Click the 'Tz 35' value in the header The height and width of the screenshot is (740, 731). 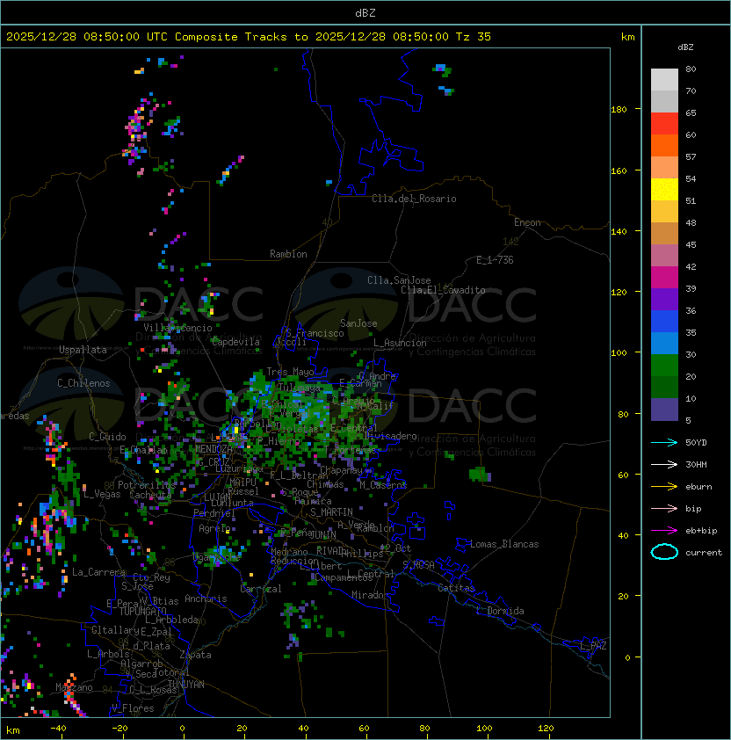(x=474, y=37)
